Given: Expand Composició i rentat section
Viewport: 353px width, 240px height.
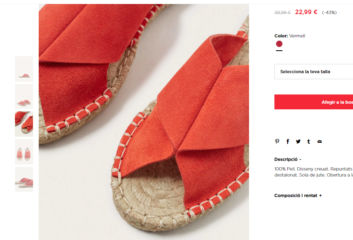Looking at the screenshot, I should [x=298, y=195].
